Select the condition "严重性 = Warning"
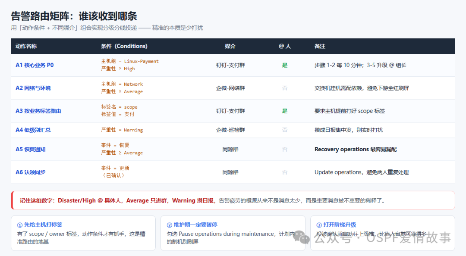 [x=122, y=130]
